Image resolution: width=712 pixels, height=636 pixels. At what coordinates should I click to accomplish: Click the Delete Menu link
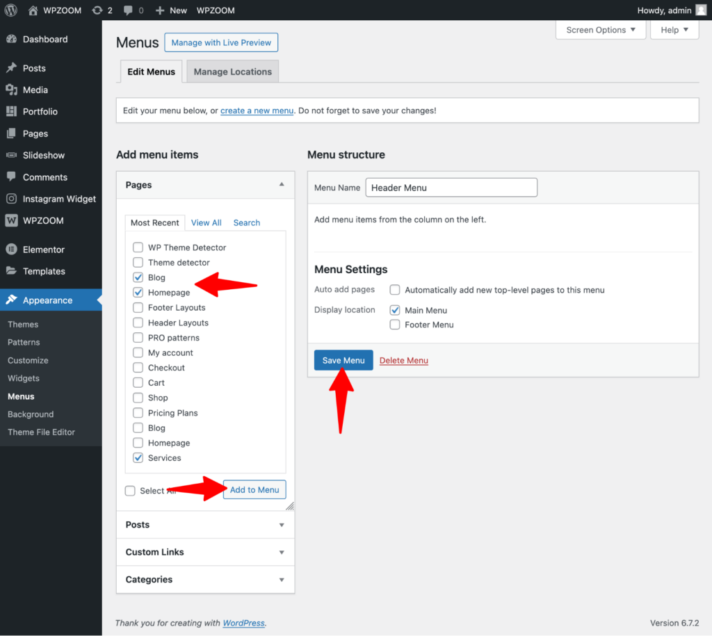pos(403,360)
